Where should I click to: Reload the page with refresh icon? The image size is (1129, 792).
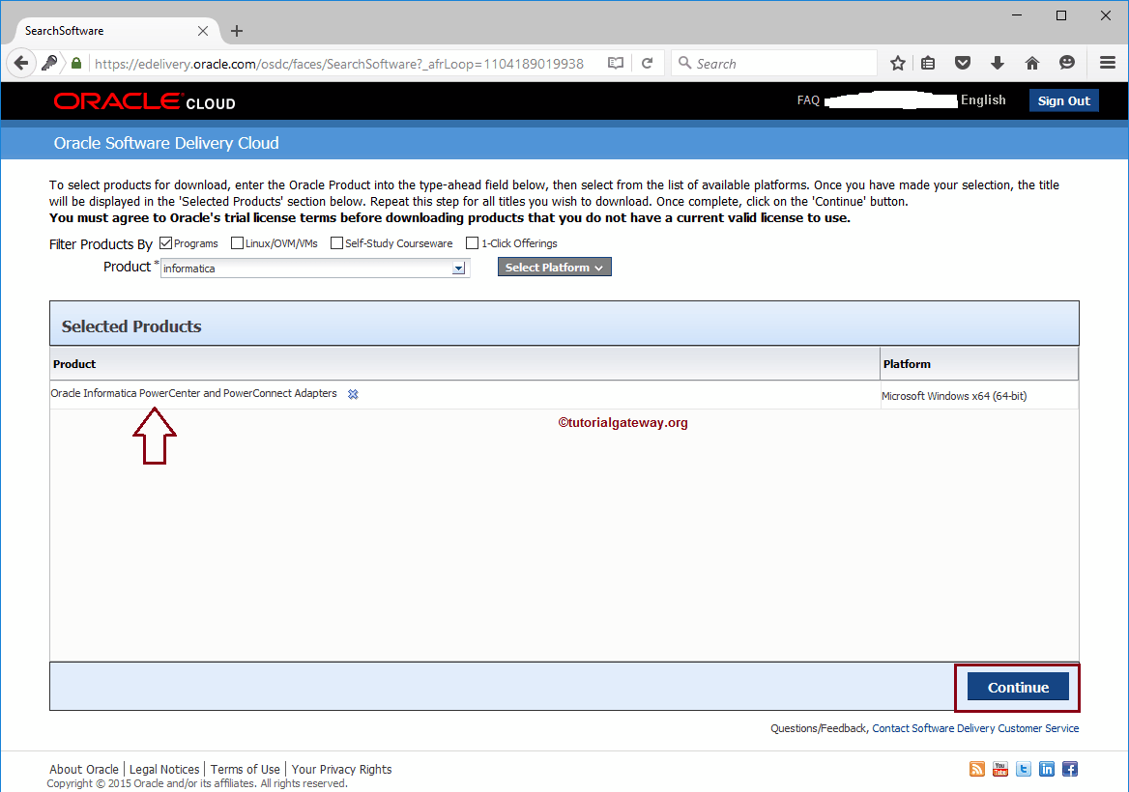coord(648,64)
